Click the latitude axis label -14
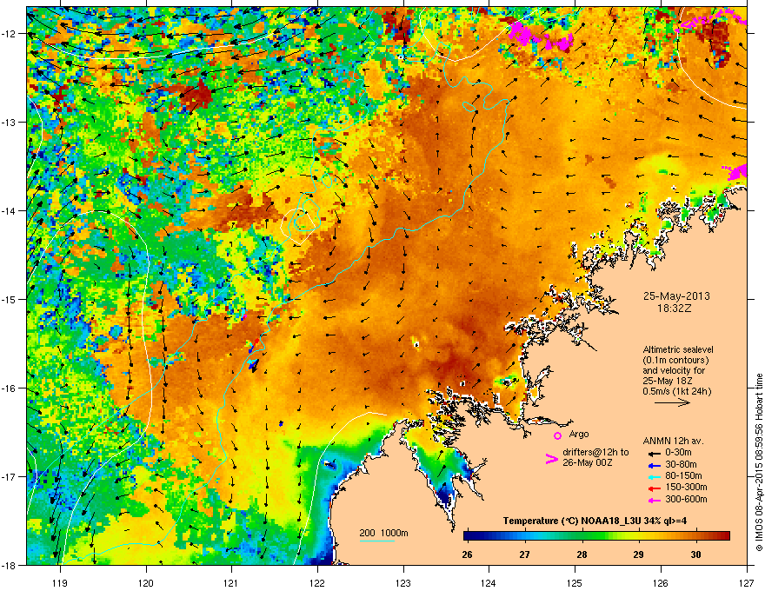 [x=10, y=211]
